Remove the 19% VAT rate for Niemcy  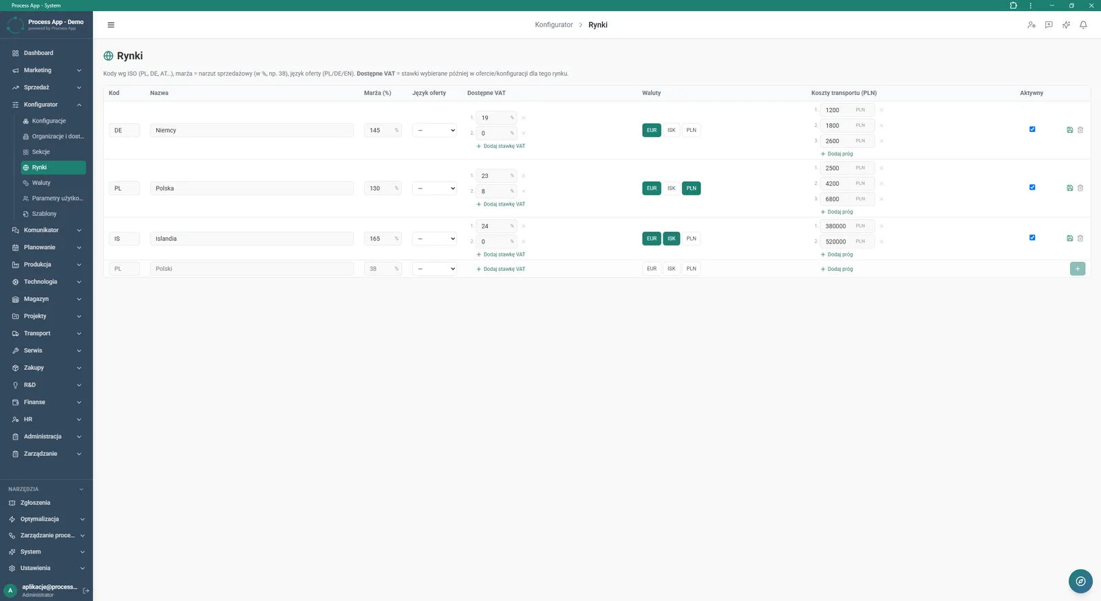pyautogui.click(x=524, y=118)
